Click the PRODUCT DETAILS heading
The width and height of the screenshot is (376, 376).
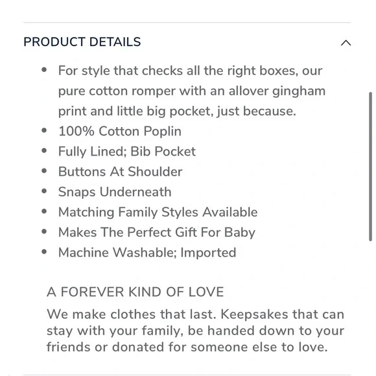(x=82, y=42)
